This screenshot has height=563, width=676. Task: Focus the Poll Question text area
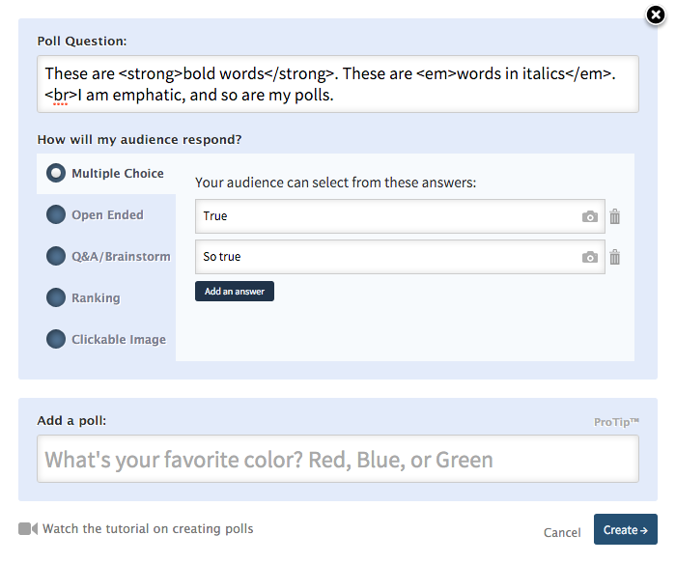tap(338, 84)
